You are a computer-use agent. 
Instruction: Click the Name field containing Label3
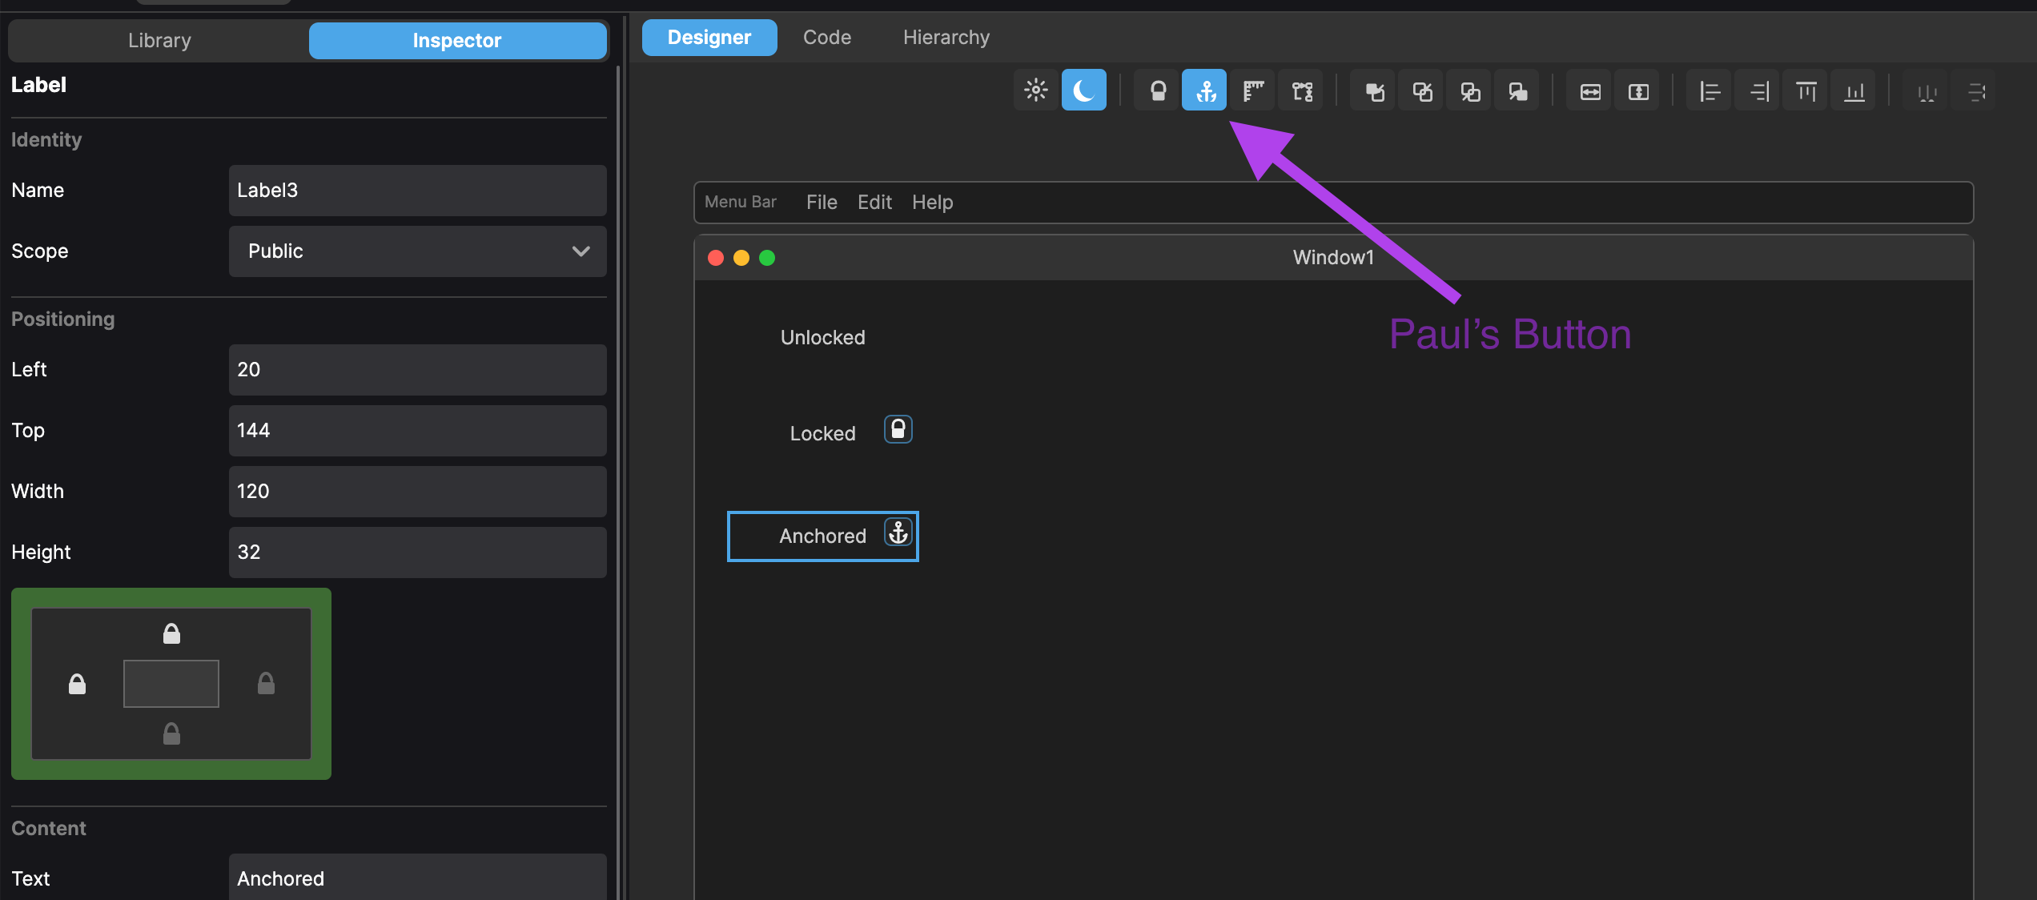[418, 191]
